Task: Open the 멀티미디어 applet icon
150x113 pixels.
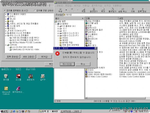Action: 86,39
